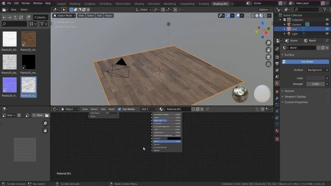Toggle viewport overlays display
Image resolution: width=331 pixels, height=186 pixels.
[238, 16]
